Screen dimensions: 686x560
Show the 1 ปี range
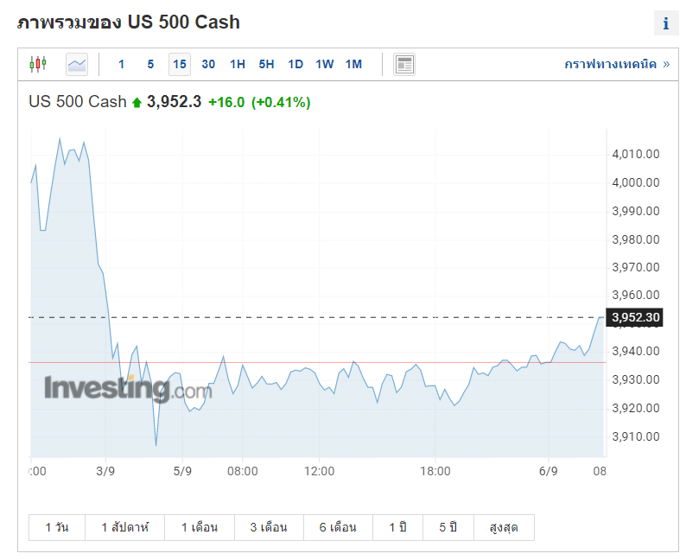click(x=397, y=527)
